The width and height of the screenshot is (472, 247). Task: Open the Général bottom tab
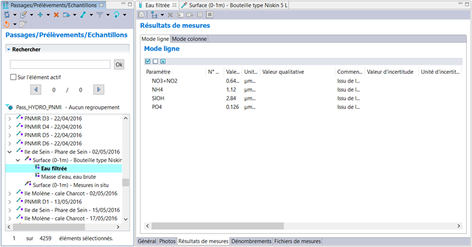[x=147, y=241]
